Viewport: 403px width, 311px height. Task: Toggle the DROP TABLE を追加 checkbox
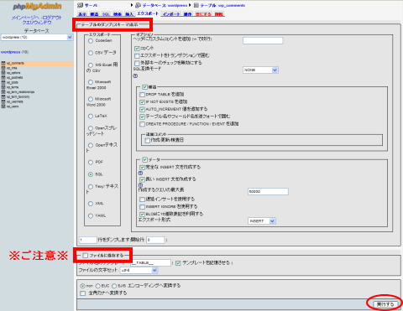click(142, 95)
